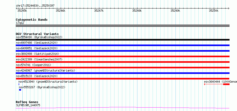Image resolution: width=237 pixels, height=111 pixels.
Task: Select the red esv3640444 variant glyph
Action: [217, 84]
